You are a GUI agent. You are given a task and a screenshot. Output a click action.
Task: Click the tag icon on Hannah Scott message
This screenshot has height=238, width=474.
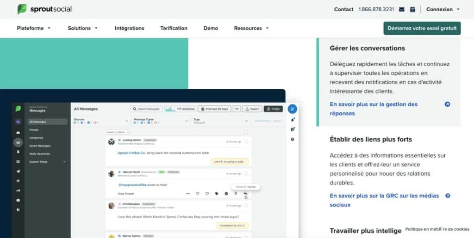(217, 194)
